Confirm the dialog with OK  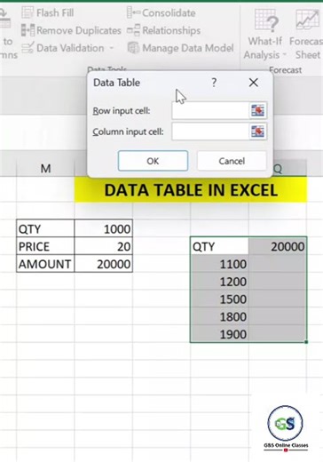(x=153, y=161)
